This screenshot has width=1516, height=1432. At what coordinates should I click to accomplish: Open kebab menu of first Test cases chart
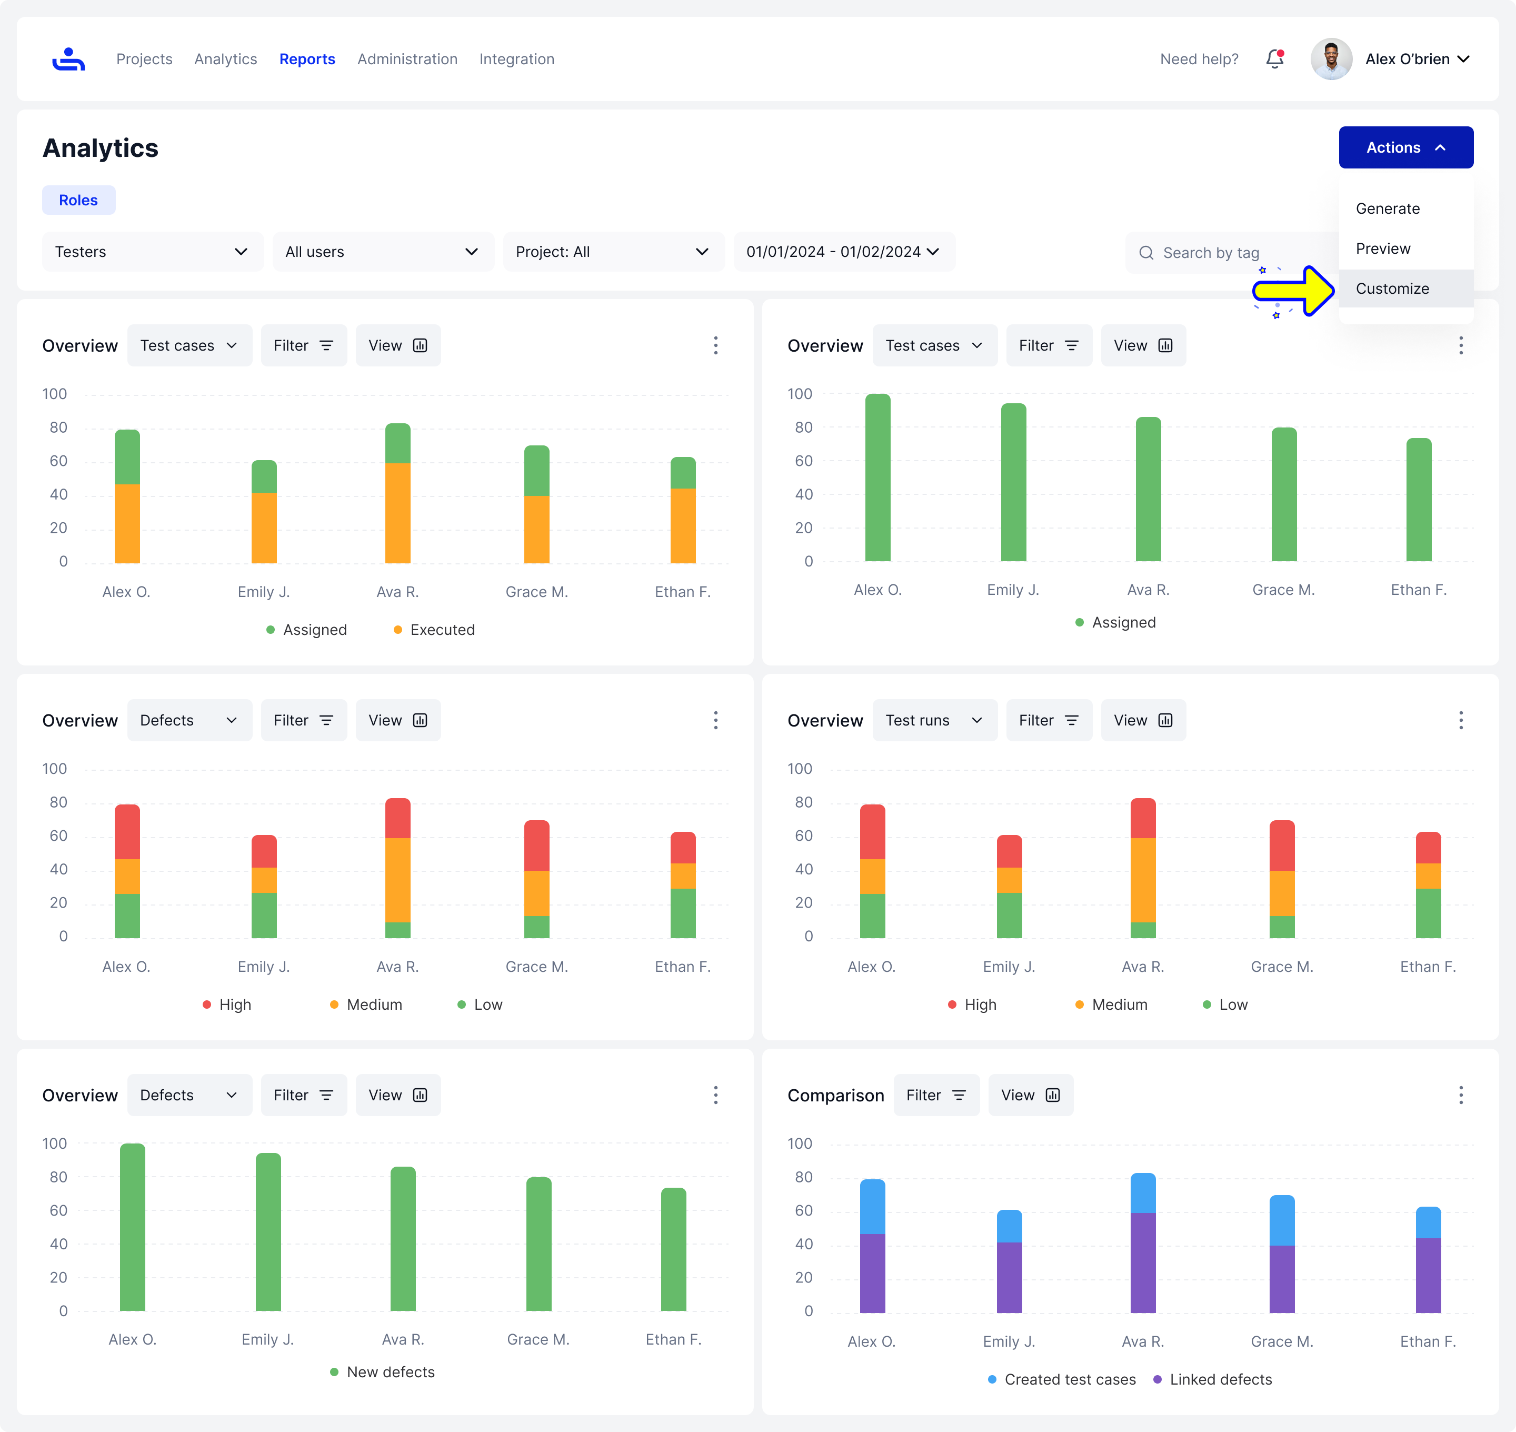715,346
